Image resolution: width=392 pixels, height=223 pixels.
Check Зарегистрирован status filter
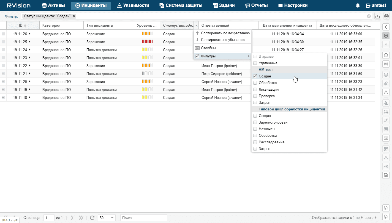(x=255, y=122)
